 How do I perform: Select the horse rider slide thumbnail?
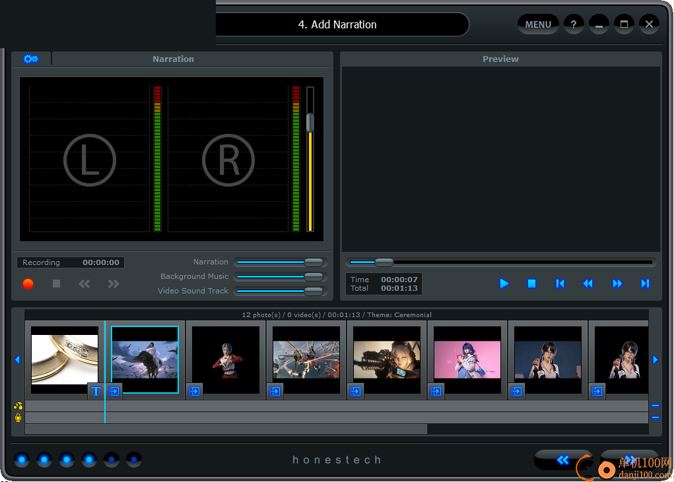[145, 359]
